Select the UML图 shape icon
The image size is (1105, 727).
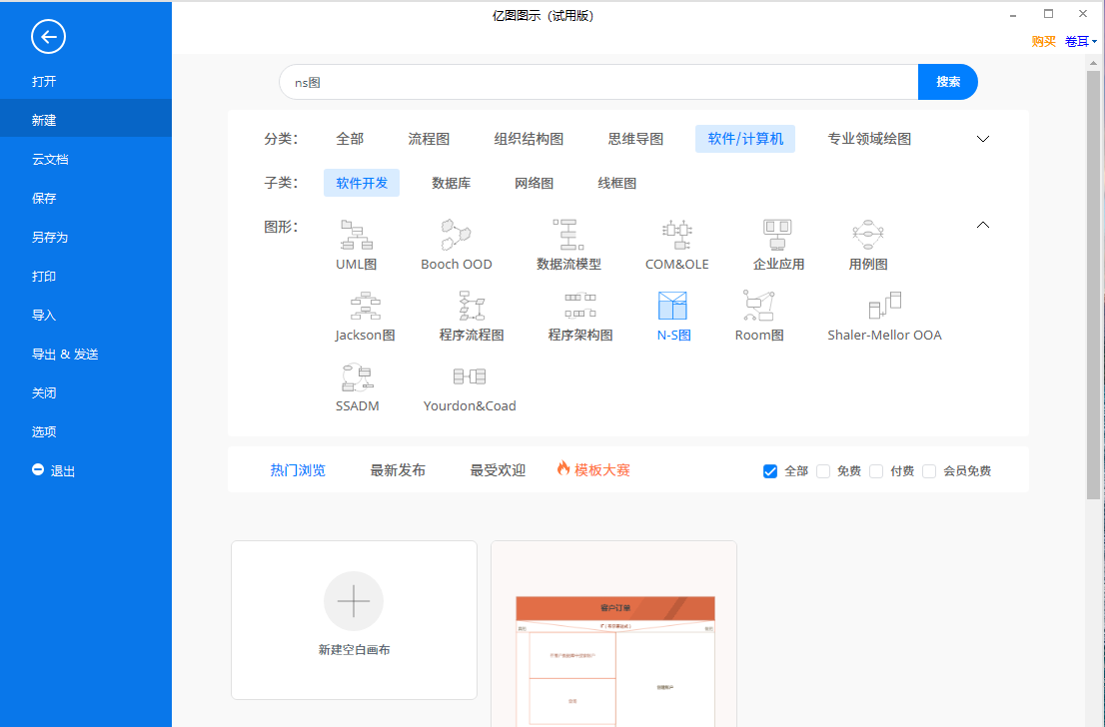point(357,235)
